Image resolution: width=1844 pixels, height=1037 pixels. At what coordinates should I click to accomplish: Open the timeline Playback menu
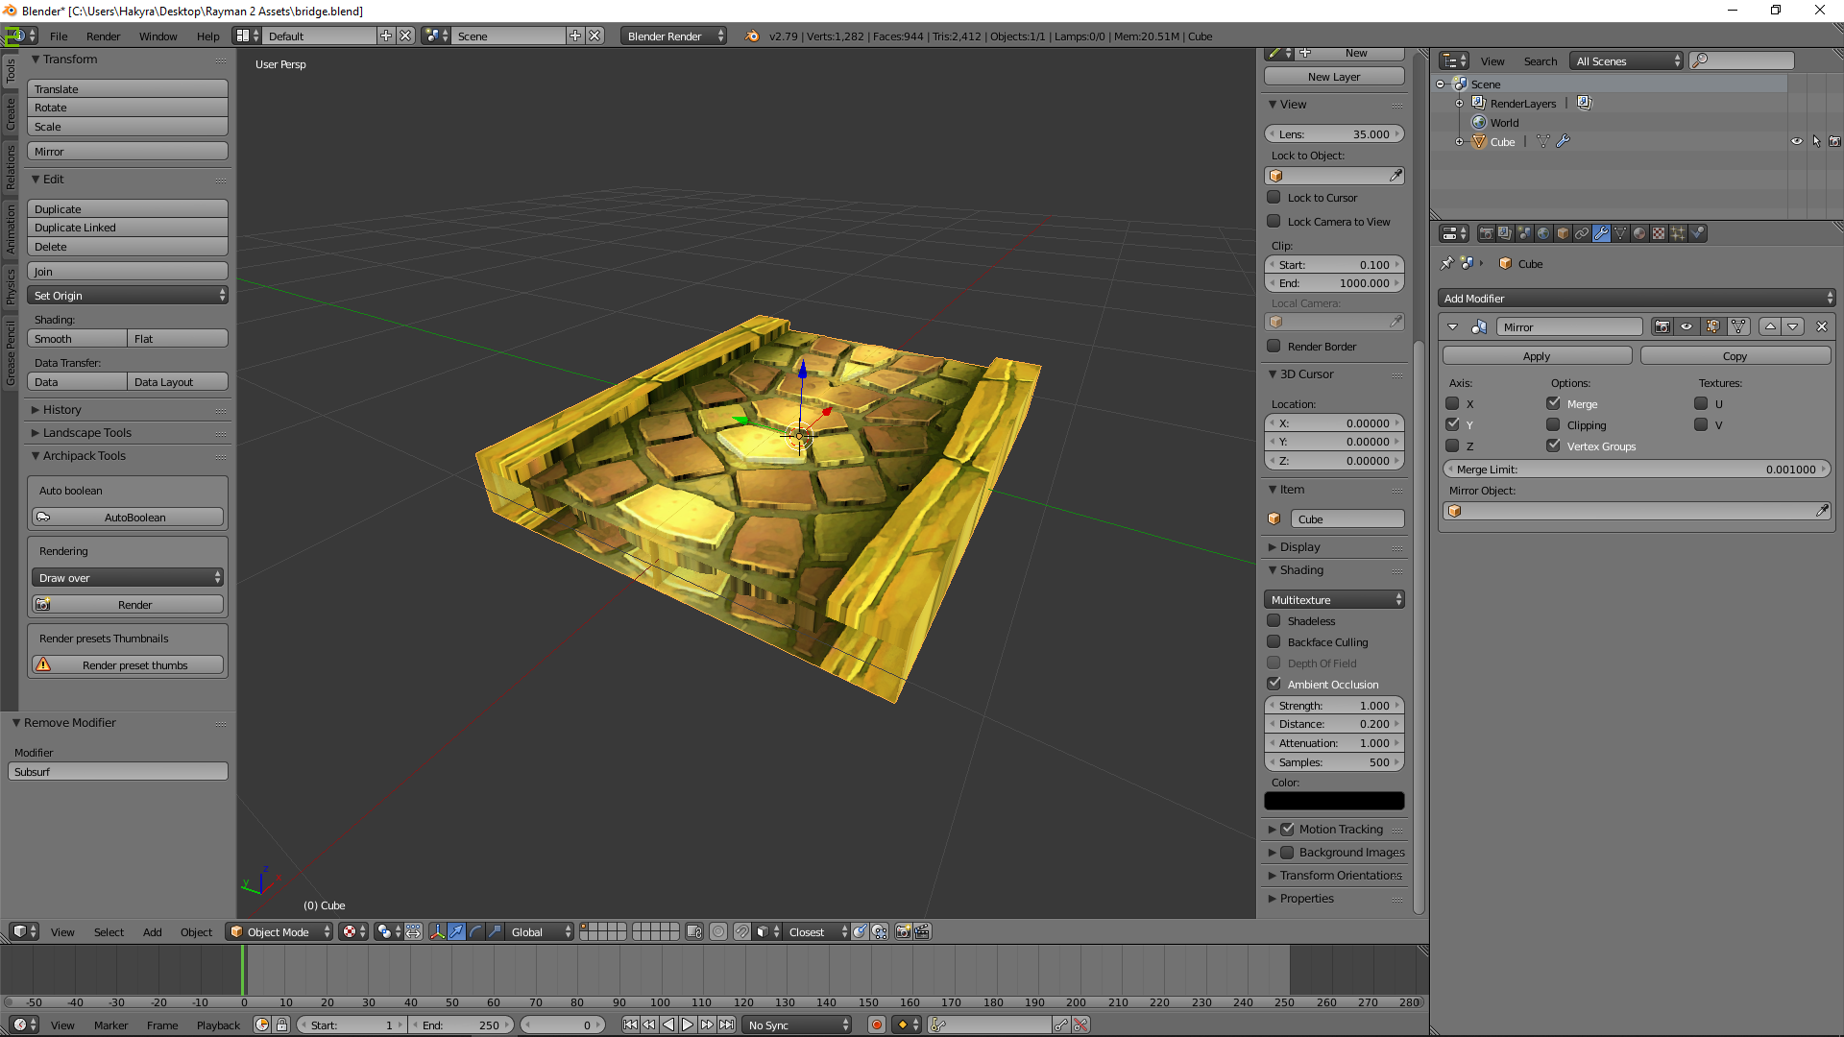click(x=218, y=1025)
